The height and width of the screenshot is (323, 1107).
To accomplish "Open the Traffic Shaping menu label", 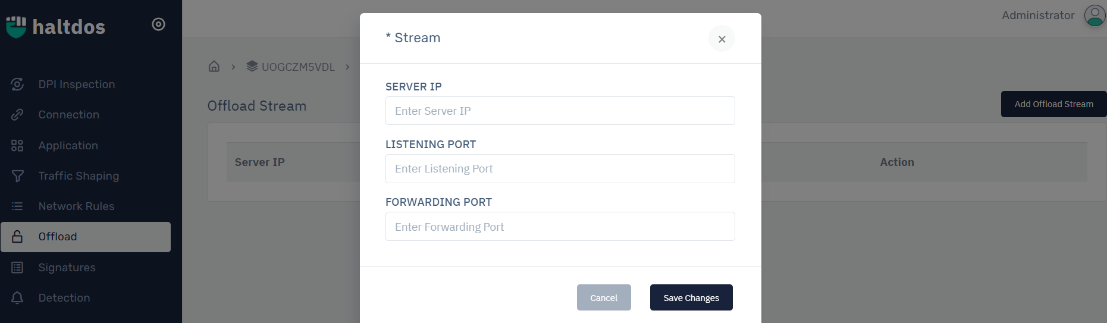I will pyautogui.click(x=79, y=176).
